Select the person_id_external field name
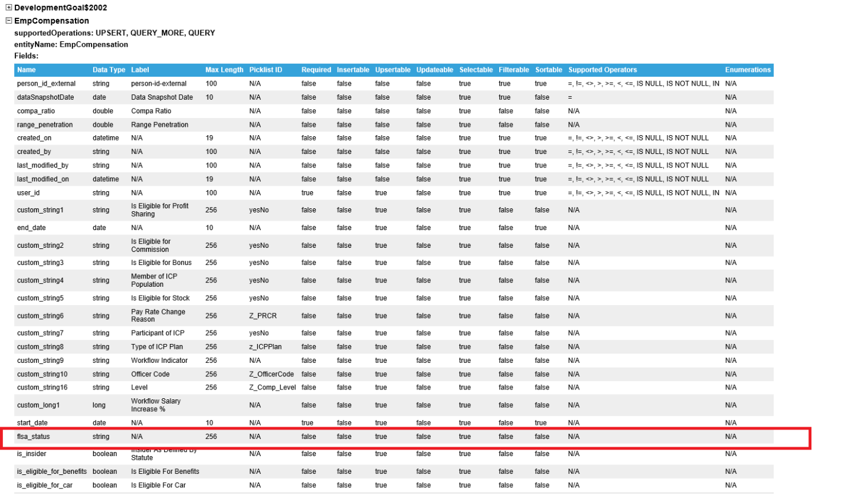The height and width of the screenshot is (498, 861). (46, 84)
